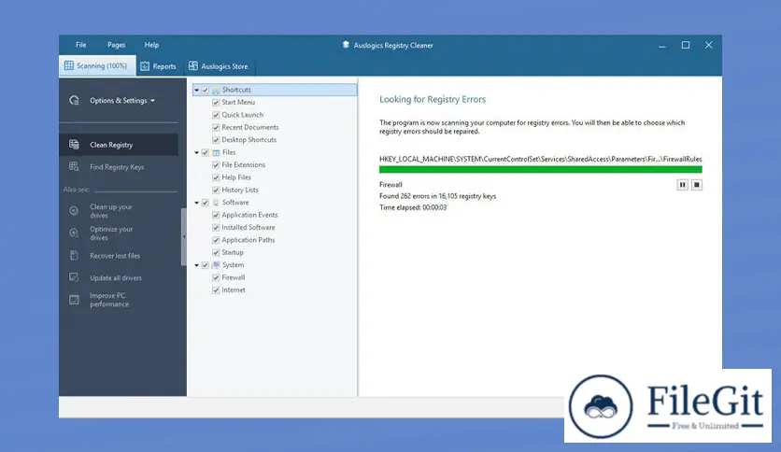The image size is (781, 452).
Task: Click the Options & Settings gear icon
Action: click(x=74, y=100)
